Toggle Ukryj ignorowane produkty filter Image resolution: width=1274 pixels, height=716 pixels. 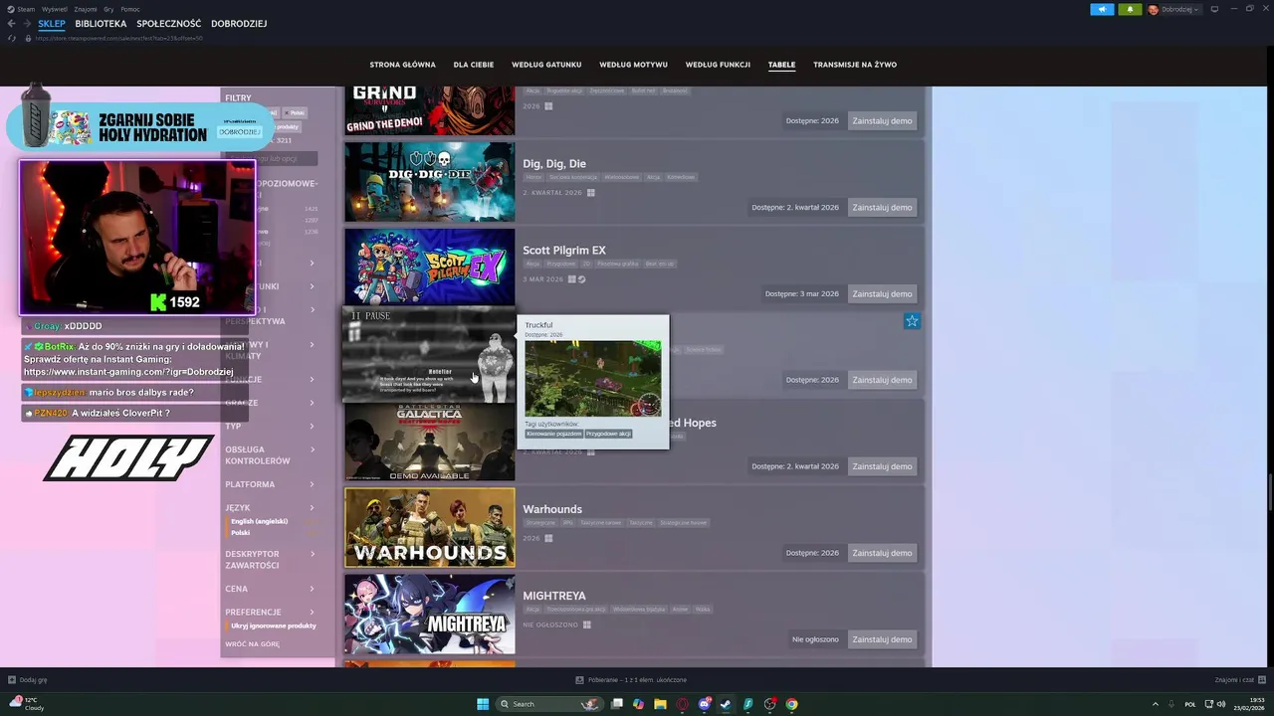click(x=273, y=626)
